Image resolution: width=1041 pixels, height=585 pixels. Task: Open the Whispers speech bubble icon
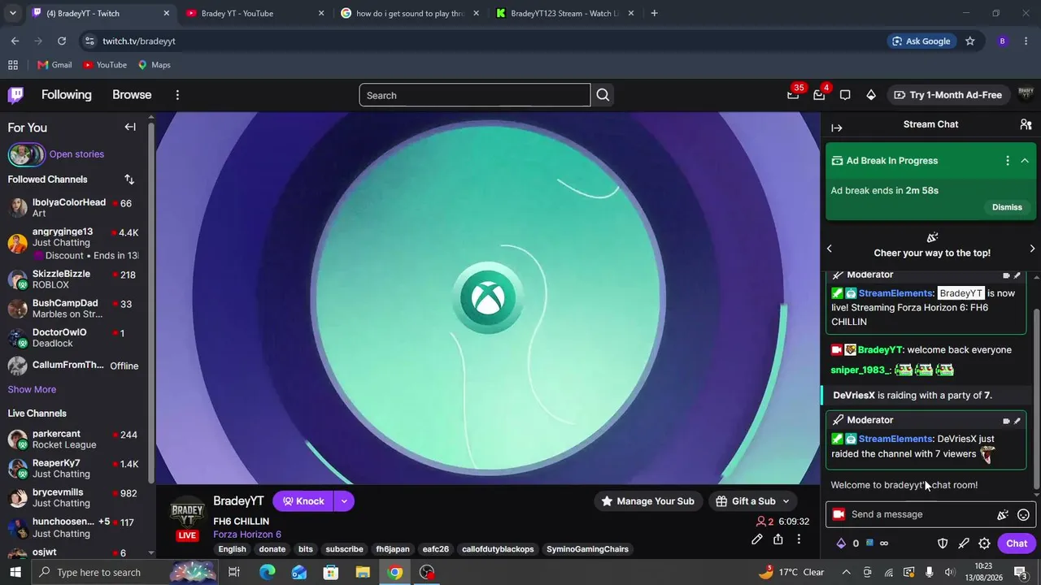click(x=845, y=95)
